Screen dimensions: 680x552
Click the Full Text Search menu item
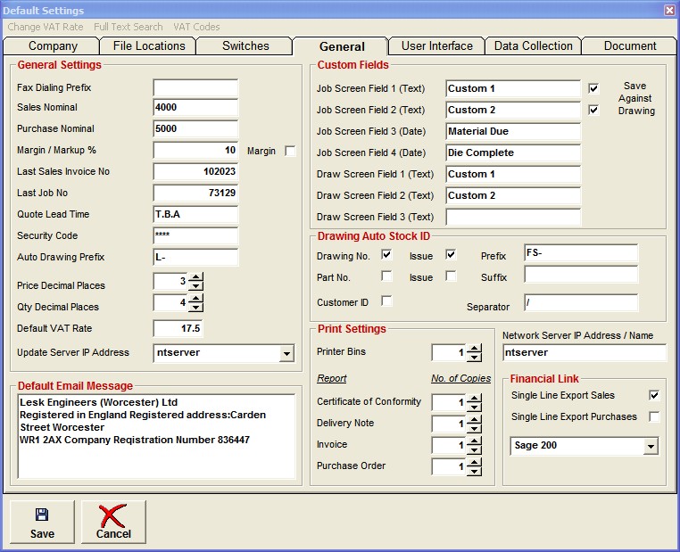129,27
